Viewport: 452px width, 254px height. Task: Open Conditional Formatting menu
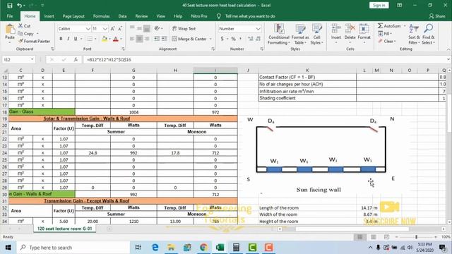point(279,35)
